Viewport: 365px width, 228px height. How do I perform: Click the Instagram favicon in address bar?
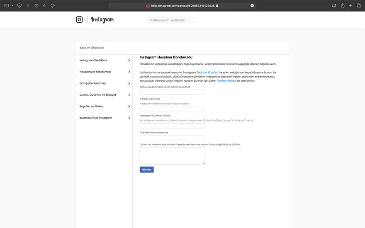pos(148,5)
